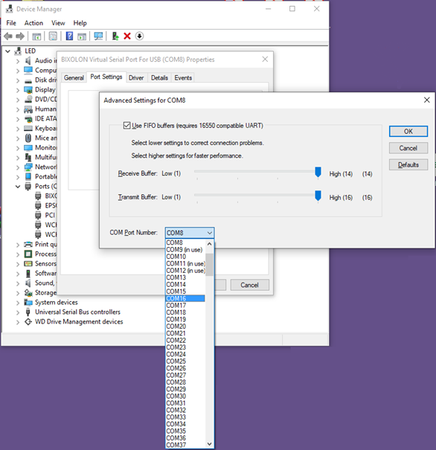Click the Receive Buffer slider thumb
Viewport: 436px width, 450px height.
[x=318, y=173]
